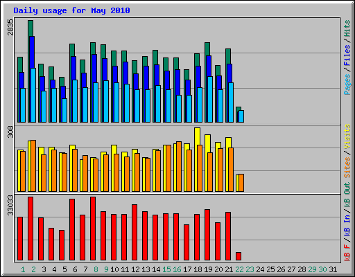355x277 pixels.
Task: Click the day 25 x-axis label
Action: point(270,269)
